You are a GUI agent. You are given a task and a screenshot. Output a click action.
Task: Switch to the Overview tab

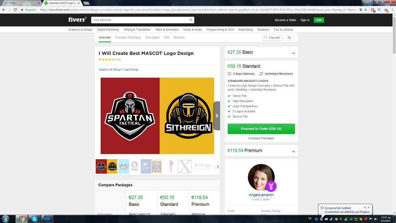tap(105, 38)
